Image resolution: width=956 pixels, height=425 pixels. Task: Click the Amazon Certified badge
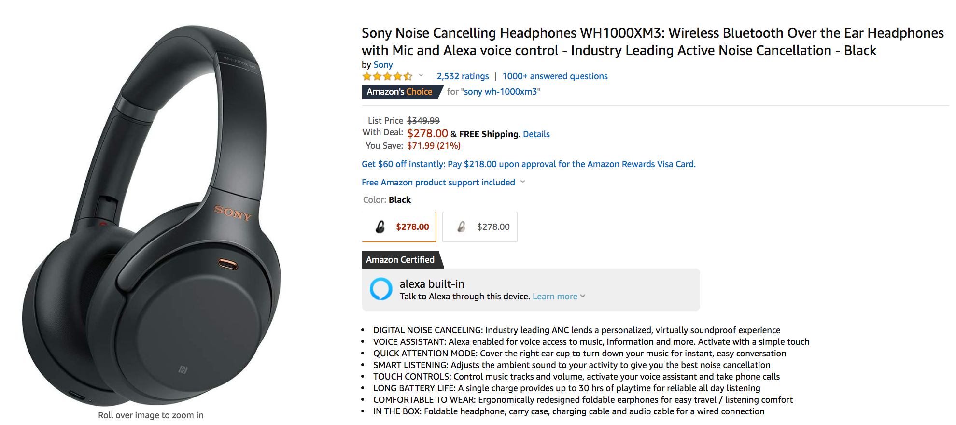[400, 260]
